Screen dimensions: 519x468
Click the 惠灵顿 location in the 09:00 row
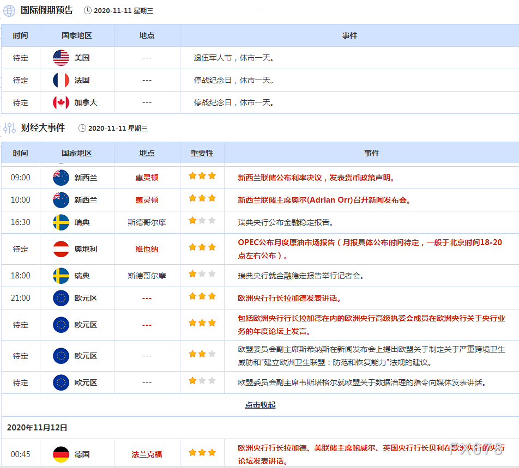pos(147,178)
